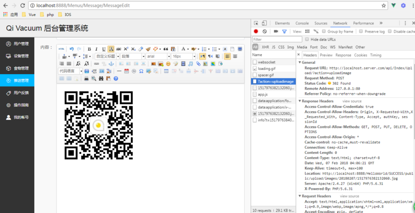Insert music with note icon
Image resolution: width=415 pixels, height=213 pixels.
pyautogui.click(x=190, y=64)
